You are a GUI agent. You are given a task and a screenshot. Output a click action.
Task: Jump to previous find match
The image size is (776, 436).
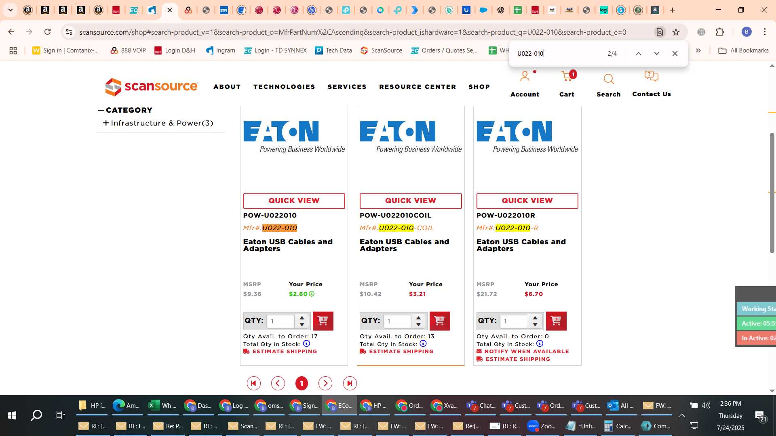click(x=638, y=53)
